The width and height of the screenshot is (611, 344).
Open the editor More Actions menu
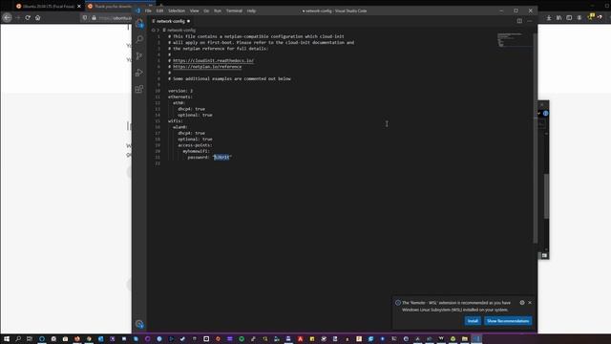tap(530, 21)
